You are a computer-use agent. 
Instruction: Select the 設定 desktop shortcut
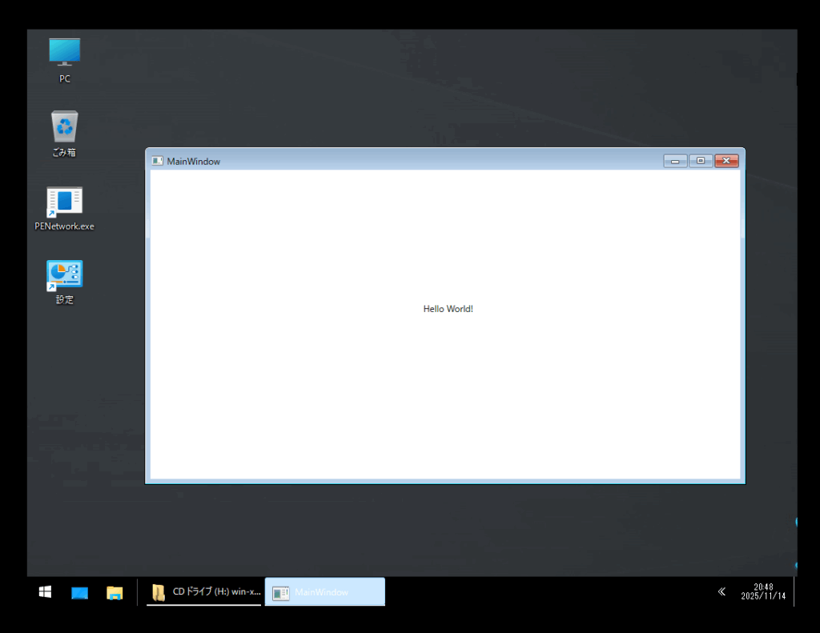(x=64, y=274)
